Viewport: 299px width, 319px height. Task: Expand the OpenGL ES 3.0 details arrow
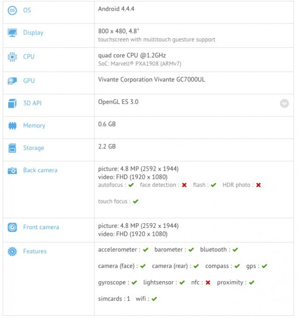tap(284, 104)
